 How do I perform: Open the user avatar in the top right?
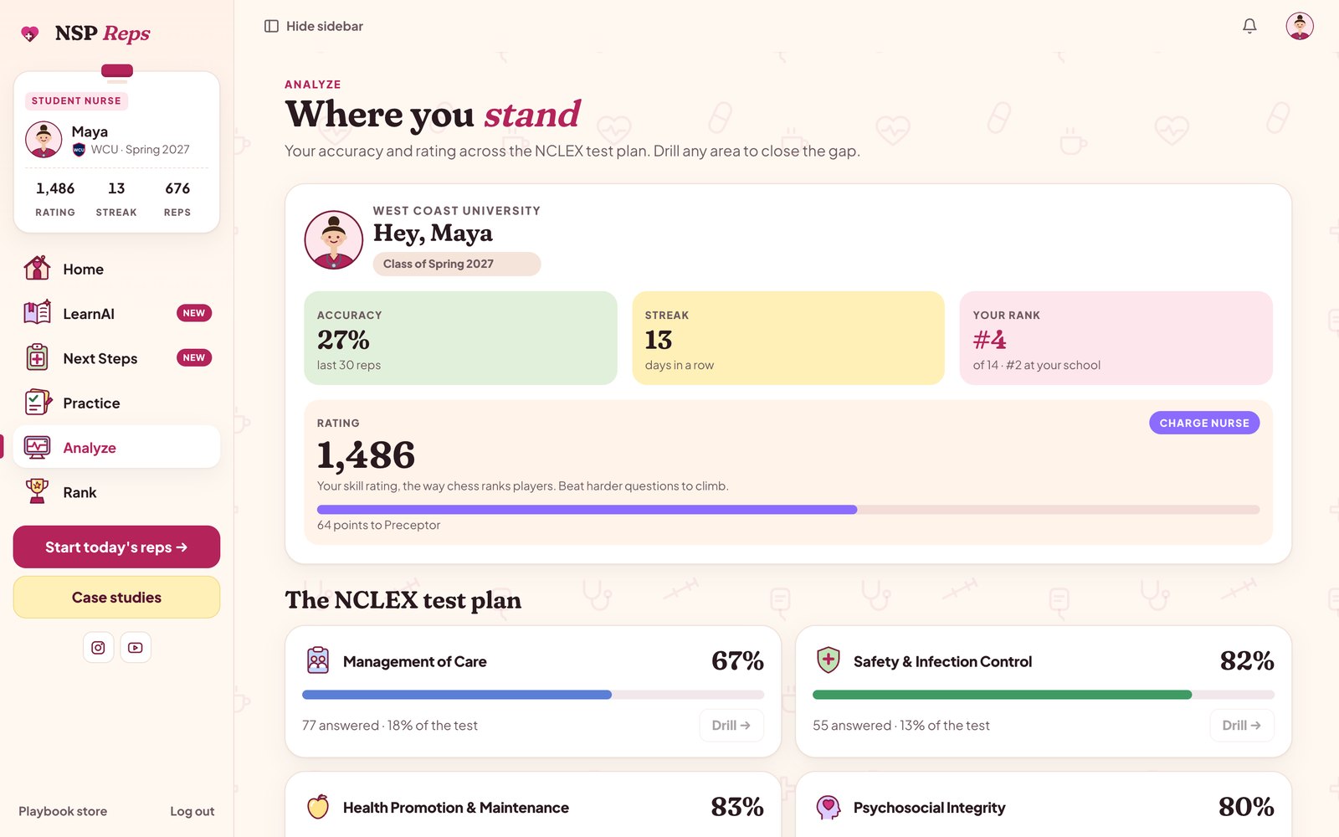click(1300, 26)
